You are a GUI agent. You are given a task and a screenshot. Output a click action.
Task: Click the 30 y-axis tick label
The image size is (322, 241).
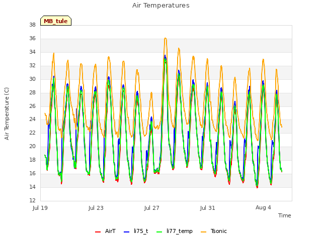coord(32,79)
